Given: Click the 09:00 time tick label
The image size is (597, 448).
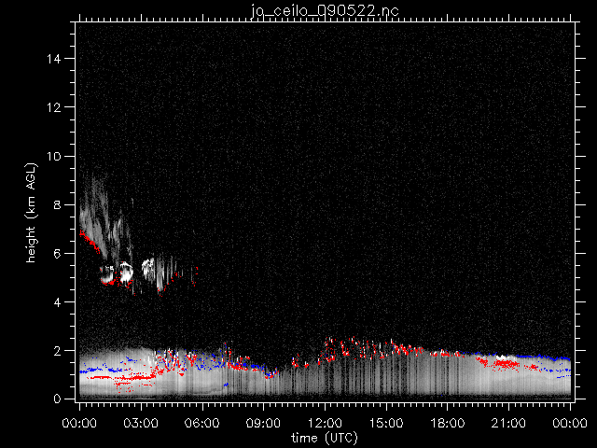Looking at the screenshot, I should pos(264,423).
